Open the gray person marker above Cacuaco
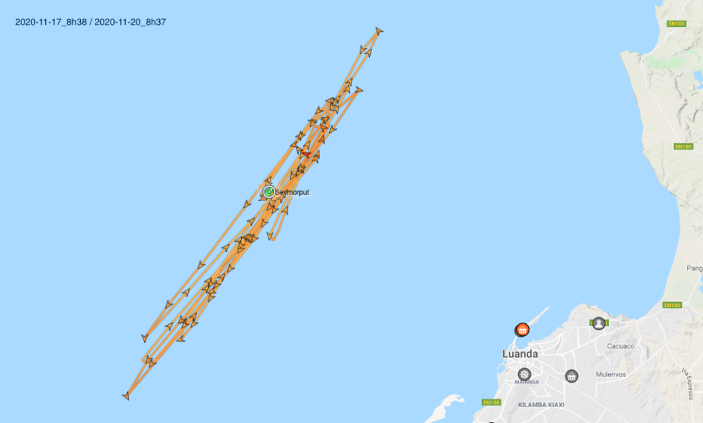Image resolution: width=703 pixels, height=423 pixels. (x=599, y=323)
